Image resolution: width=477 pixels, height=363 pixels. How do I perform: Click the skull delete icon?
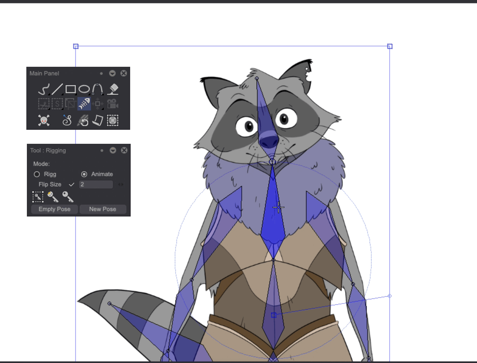pos(44,121)
